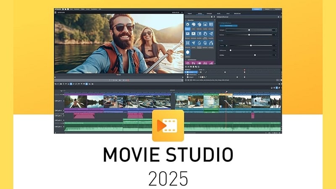Select the white hexagon effect icon
This screenshot has width=336, height=189.
pyautogui.click(x=187, y=52)
